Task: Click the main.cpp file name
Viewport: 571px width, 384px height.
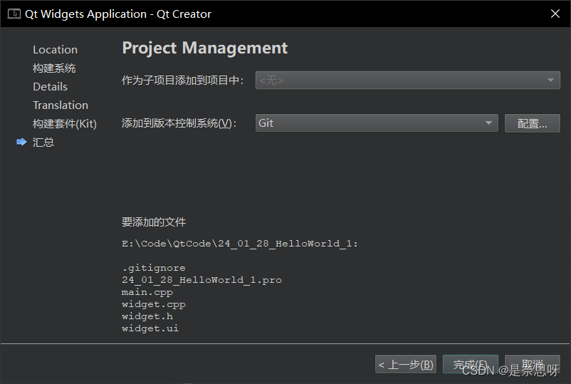Action: tap(147, 292)
